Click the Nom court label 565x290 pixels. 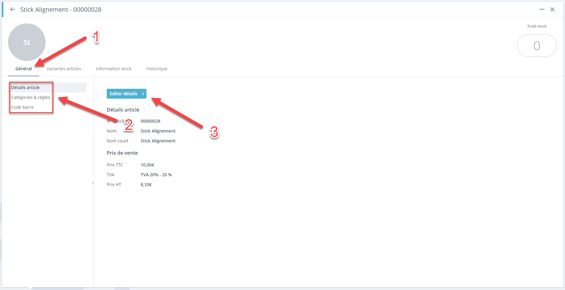pos(118,141)
